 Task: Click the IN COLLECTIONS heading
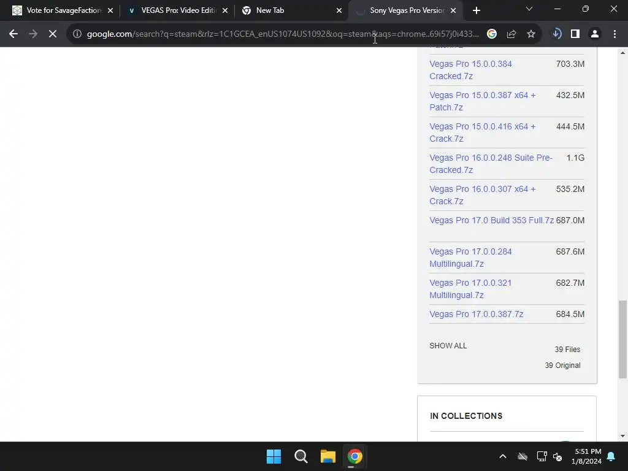pyautogui.click(x=466, y=416)
